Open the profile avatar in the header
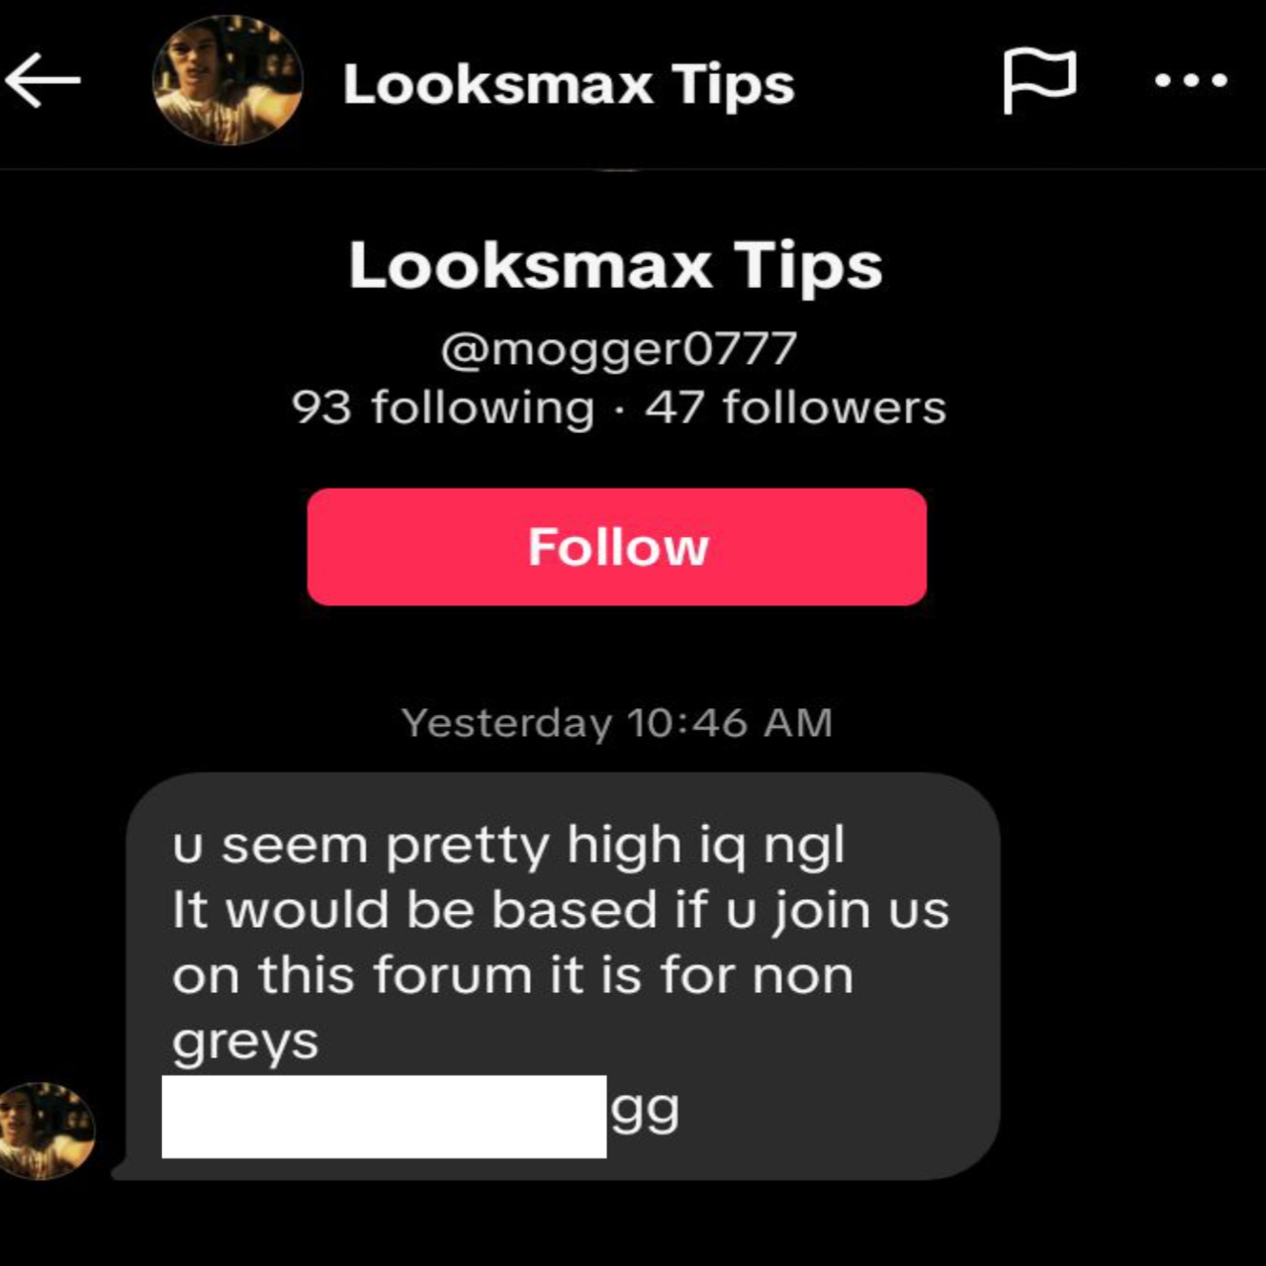The height and width of the screenshot is (1266, 1266). [x=227, y=81]
